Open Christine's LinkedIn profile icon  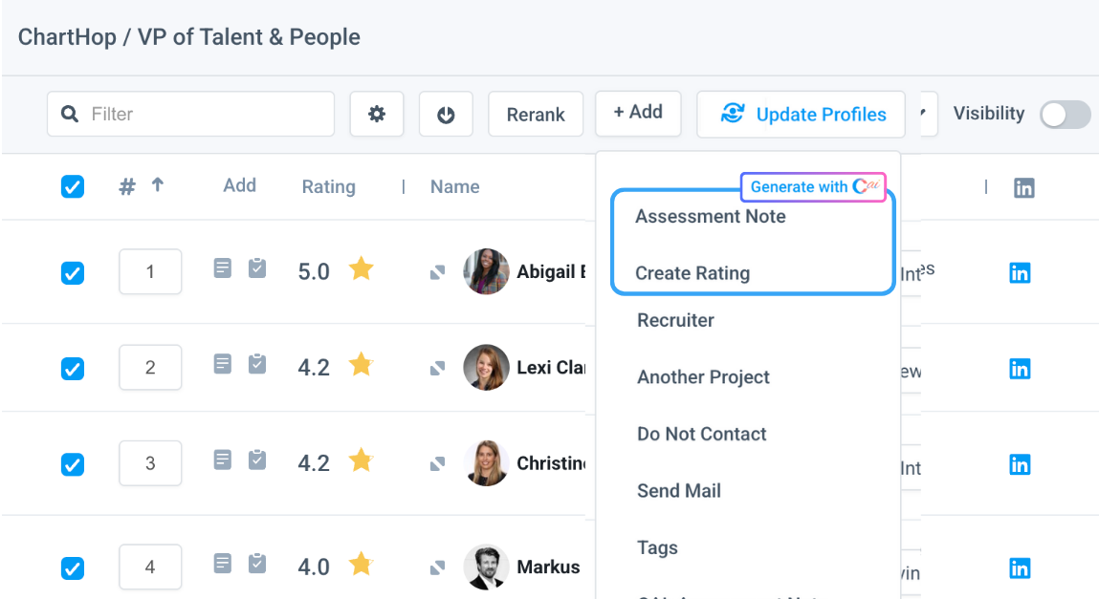click(x=1020, y=464)
